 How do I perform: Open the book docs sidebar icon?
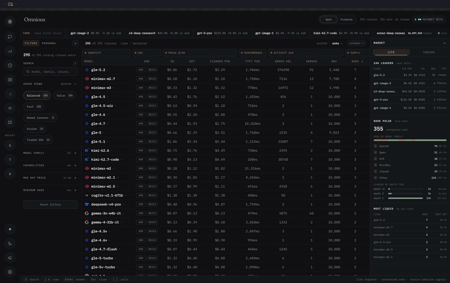click(10, 122)
